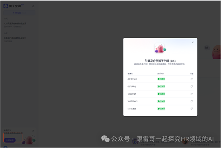Collapse the left sidebar panel
The image size is (221, 148).
[x=33, y=6]
